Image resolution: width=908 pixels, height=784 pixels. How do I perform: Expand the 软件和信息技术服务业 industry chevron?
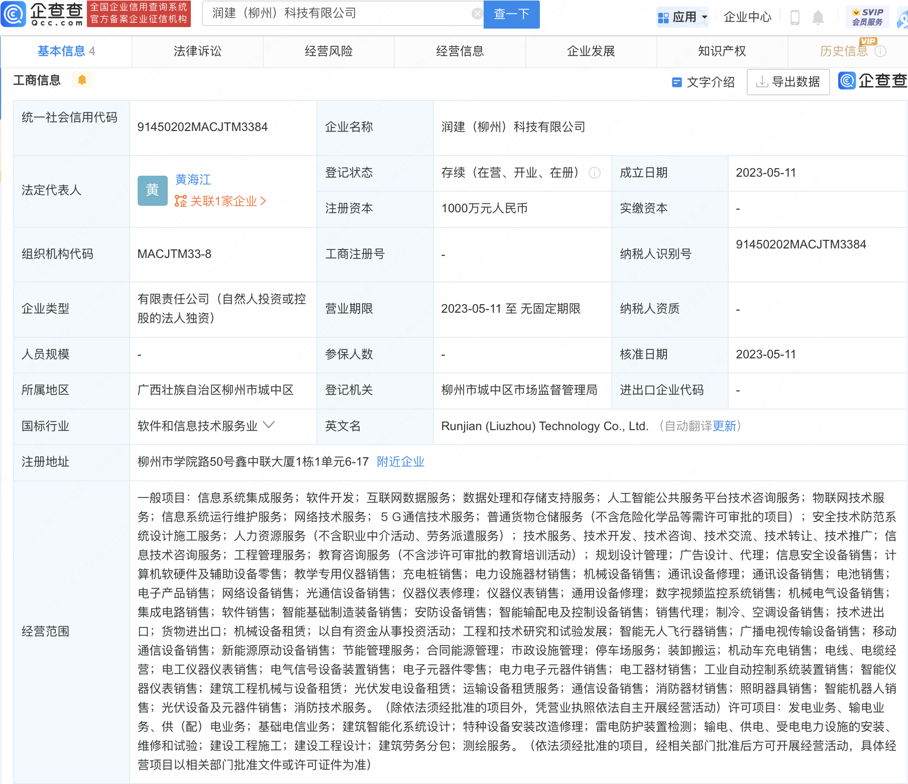click(x=269, y=425)
